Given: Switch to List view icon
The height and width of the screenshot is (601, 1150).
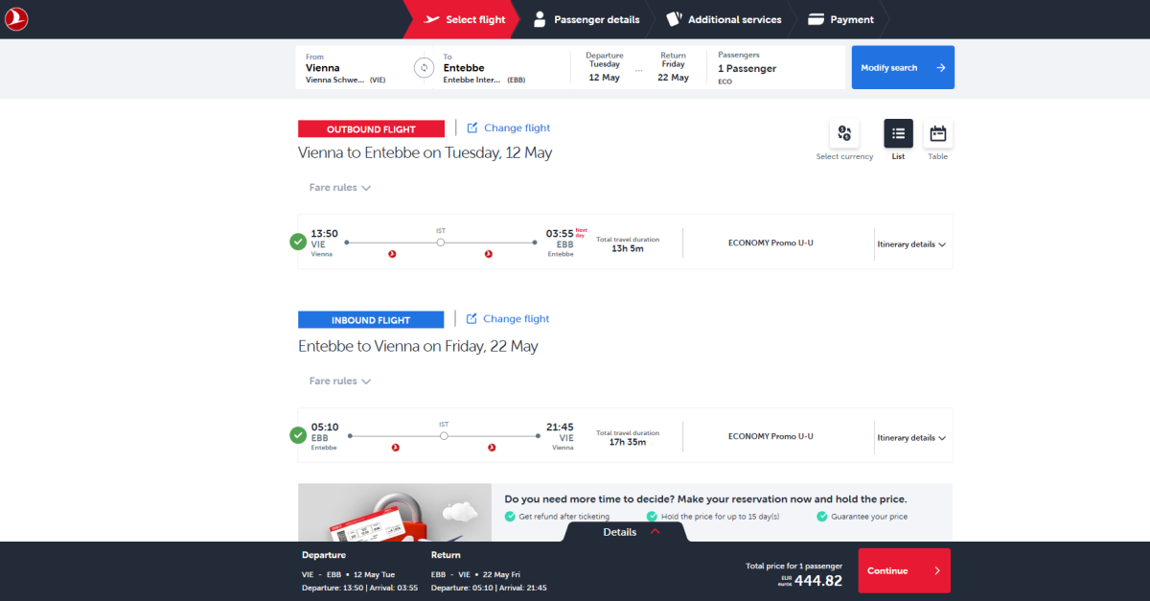Looking at the screenshot, I should [x=898, y=134].
